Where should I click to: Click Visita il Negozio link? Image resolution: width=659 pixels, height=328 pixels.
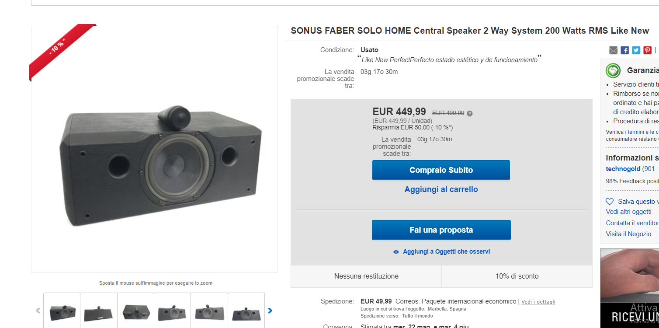[628, 234]
